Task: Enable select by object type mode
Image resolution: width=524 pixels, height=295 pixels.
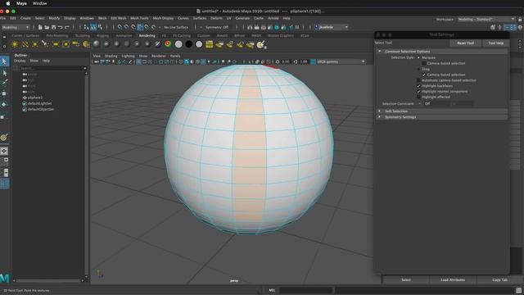Action: (x=93, y=27)
